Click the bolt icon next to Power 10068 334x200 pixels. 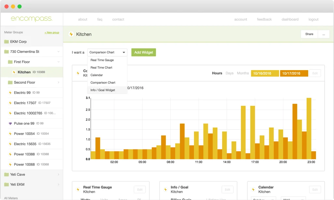[10, 165]
